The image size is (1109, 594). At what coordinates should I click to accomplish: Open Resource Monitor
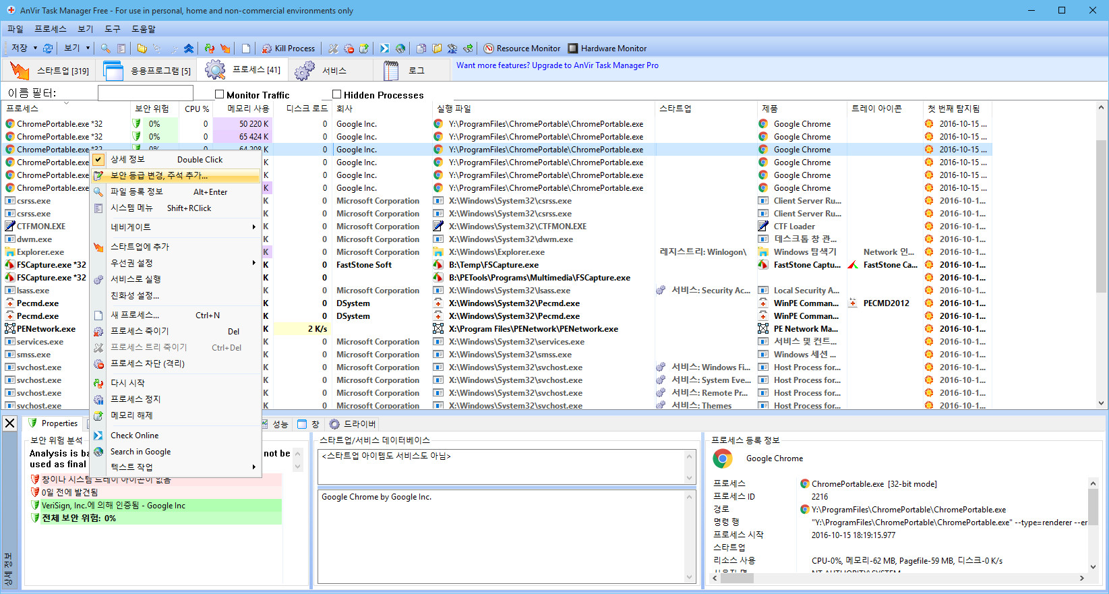click(522, 49)
